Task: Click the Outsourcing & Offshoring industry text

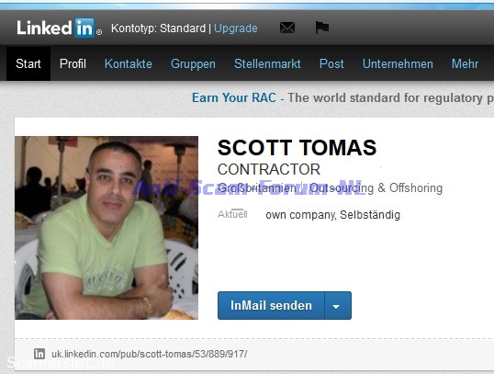Action: click(x=376, y=188)
